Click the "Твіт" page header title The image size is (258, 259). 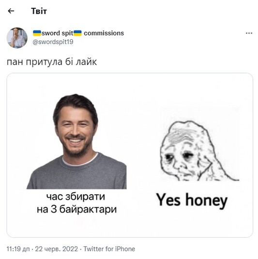(x=39, y=11)
